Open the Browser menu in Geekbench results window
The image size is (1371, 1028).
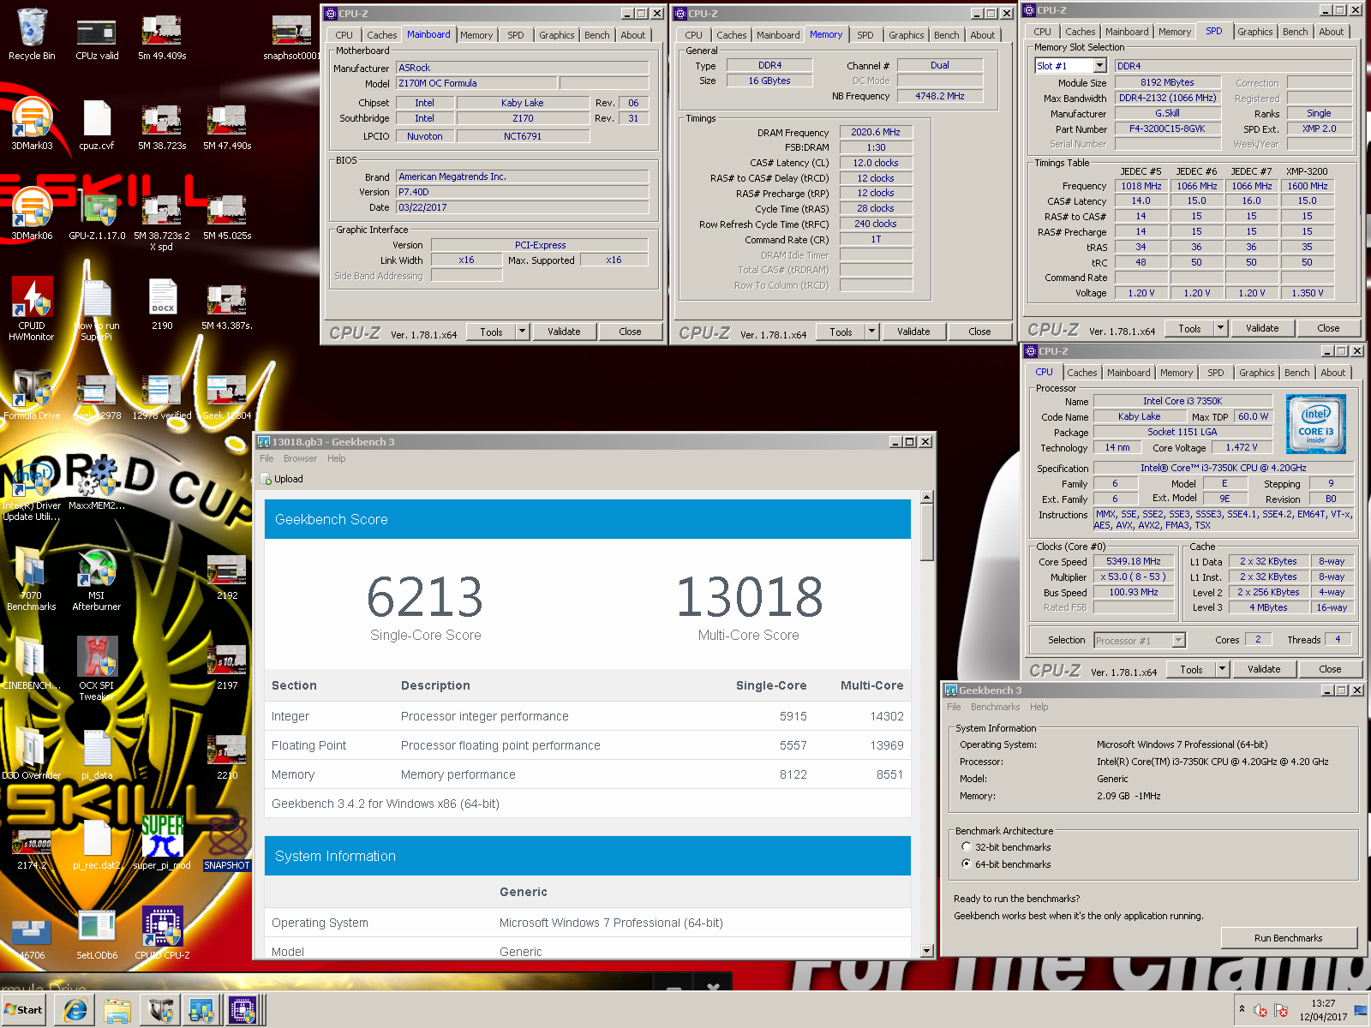[x=300, y=458]
